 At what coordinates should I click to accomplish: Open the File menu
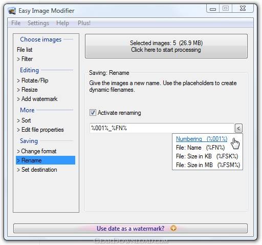pos(16,23)
